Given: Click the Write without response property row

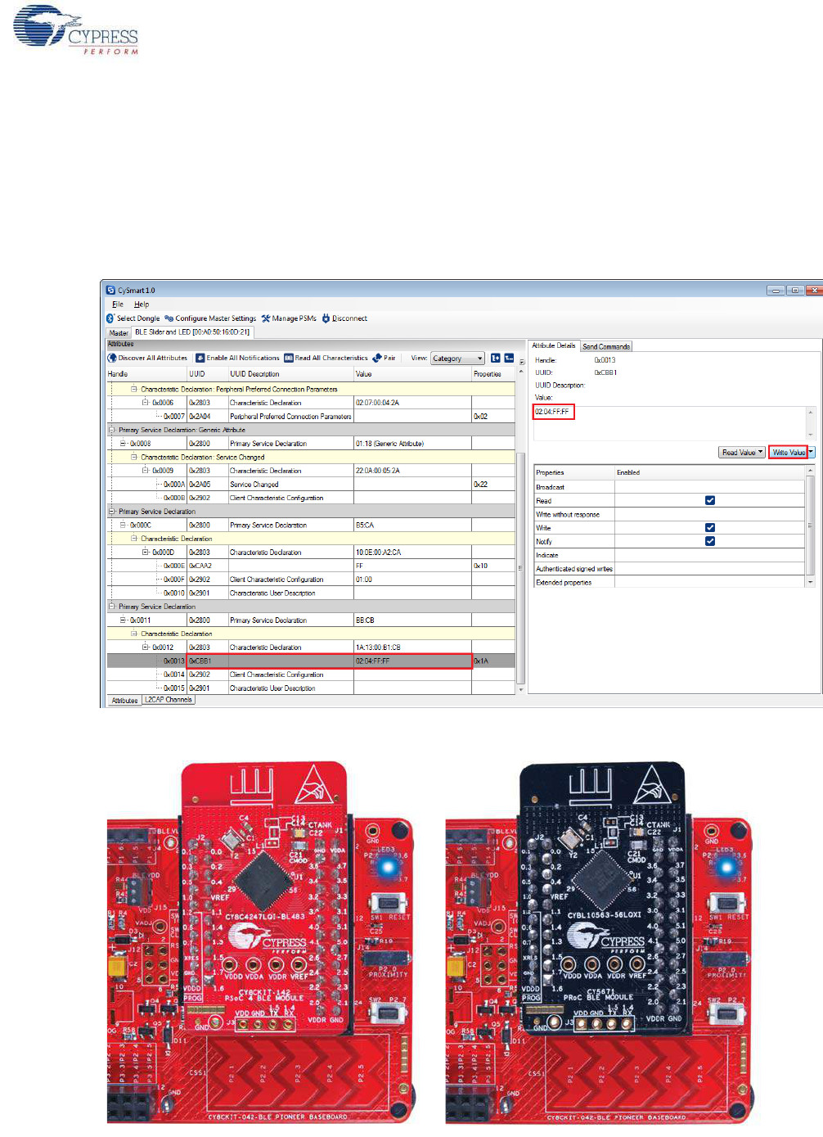Looking at the screenshot, I should (669, 514).
